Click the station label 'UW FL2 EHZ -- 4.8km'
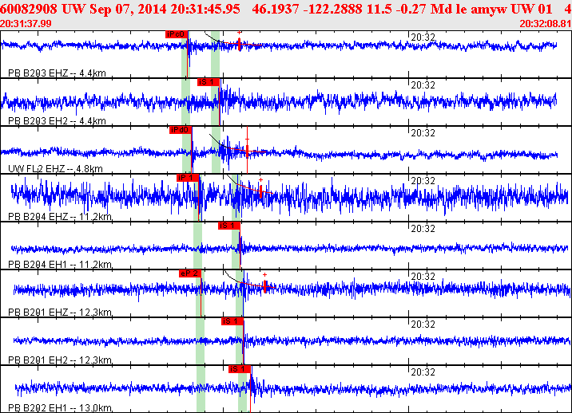Screen dimensions: 572x413 click(x=55, y=169)
